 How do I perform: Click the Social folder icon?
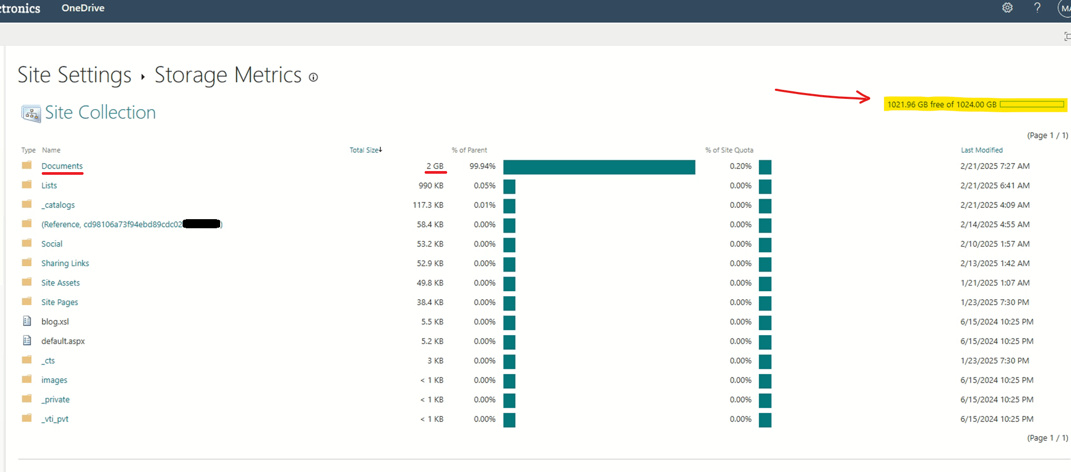[27, 243]
